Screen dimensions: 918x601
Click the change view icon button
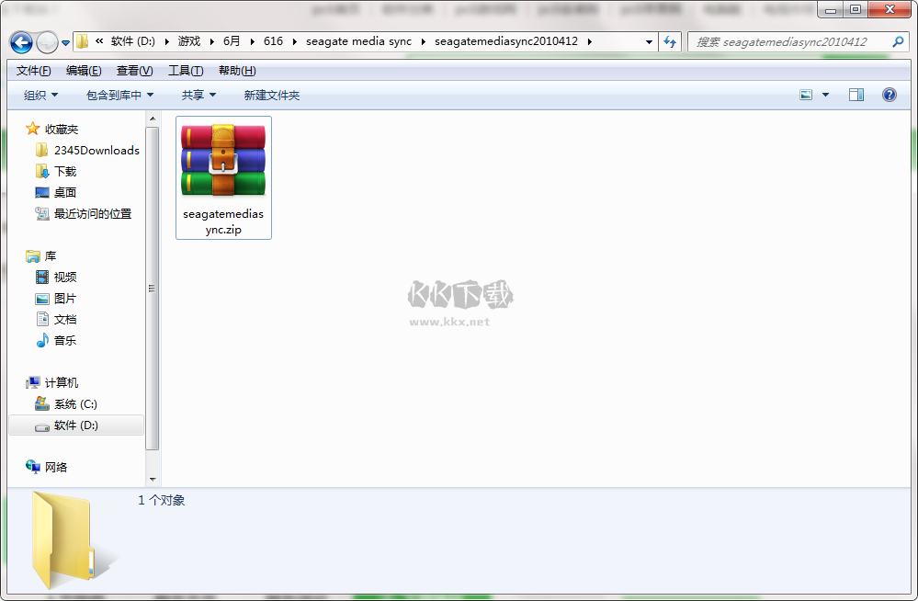pos(806,95)
